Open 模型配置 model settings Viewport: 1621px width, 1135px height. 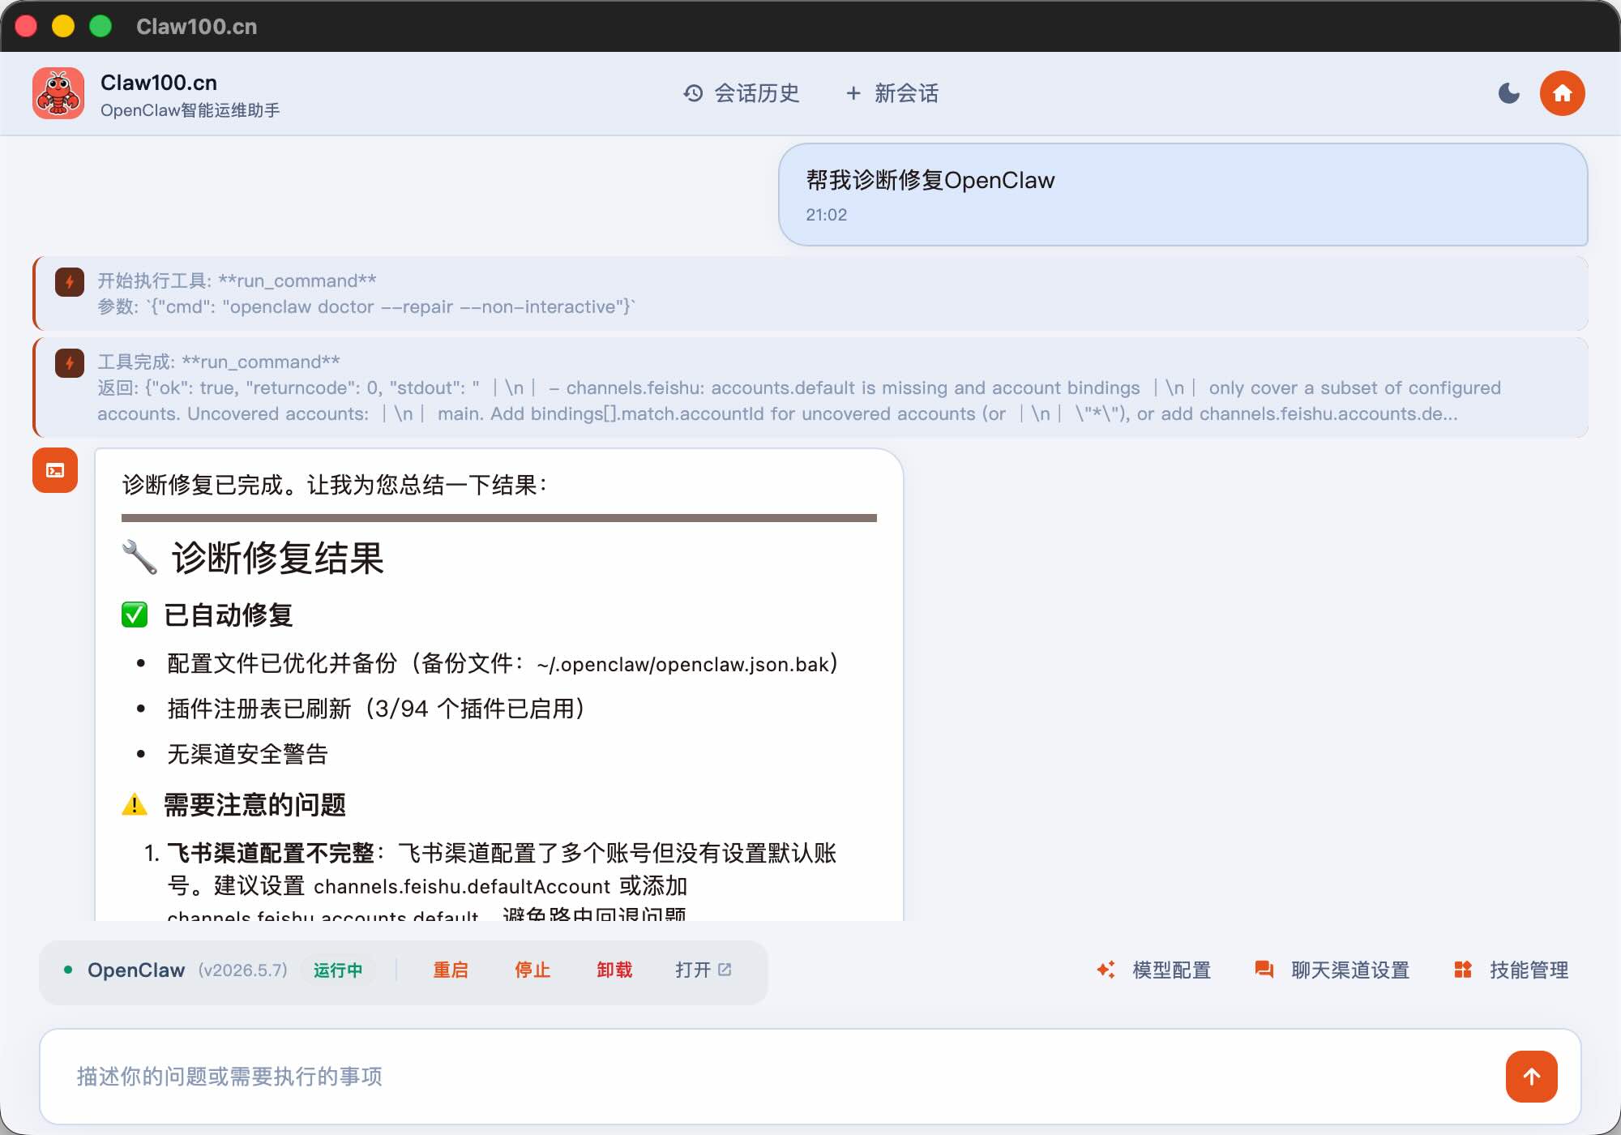pyautogui.click(x=1153, y=970)
